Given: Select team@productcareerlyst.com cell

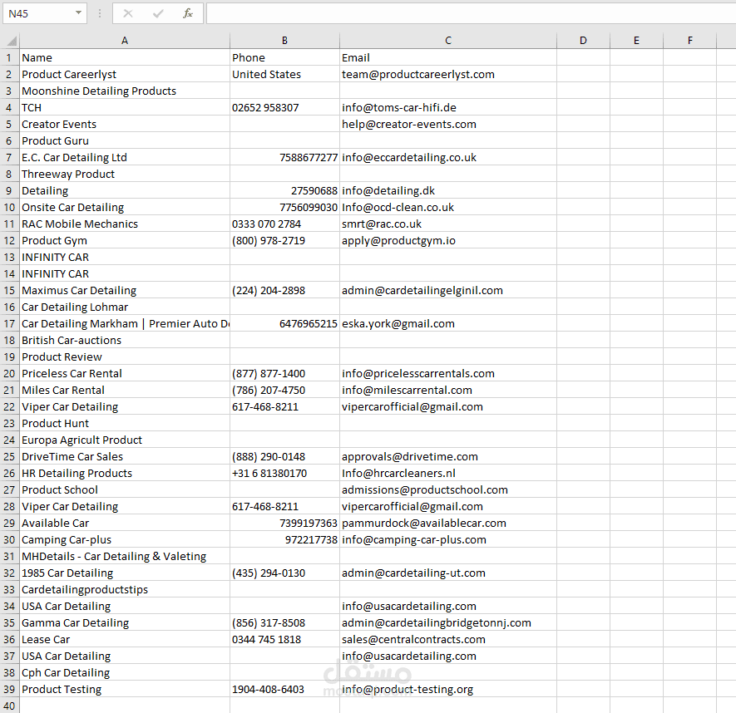Looking at the screenshot, I should (x=447, y=74).
